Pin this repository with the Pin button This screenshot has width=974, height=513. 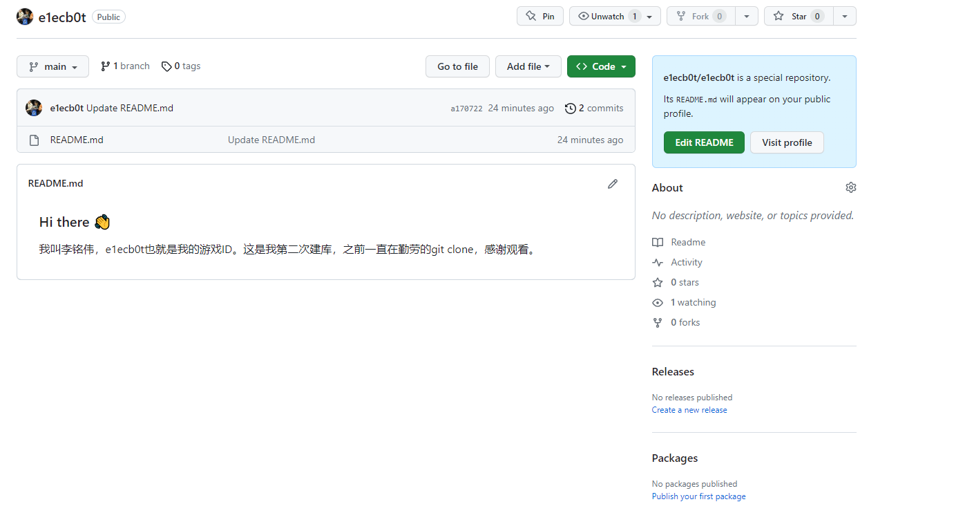(x=540, y=16)
